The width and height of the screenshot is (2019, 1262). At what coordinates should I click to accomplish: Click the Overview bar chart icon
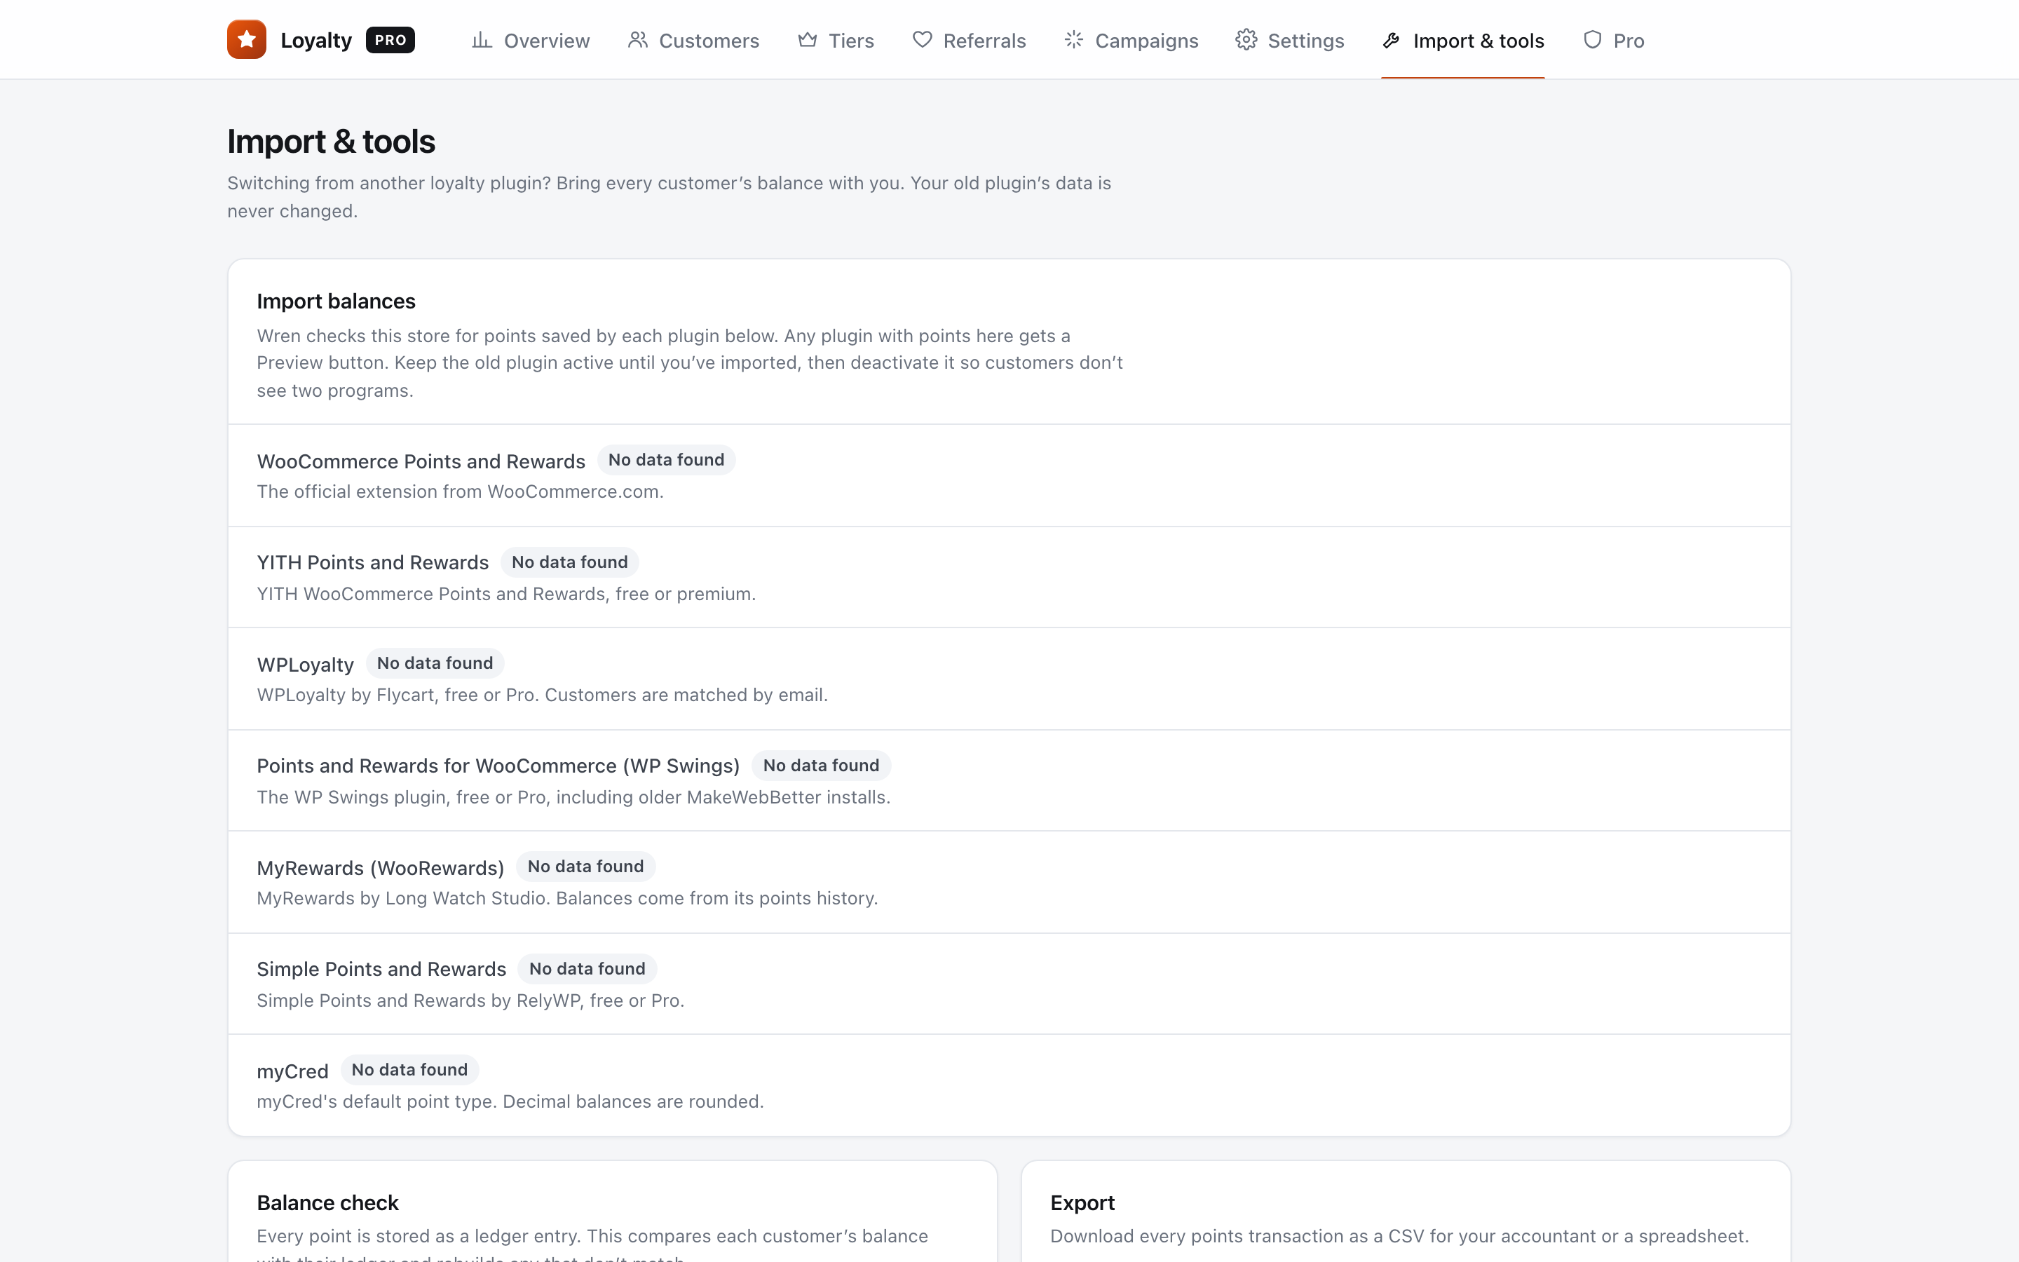[482, 40]
